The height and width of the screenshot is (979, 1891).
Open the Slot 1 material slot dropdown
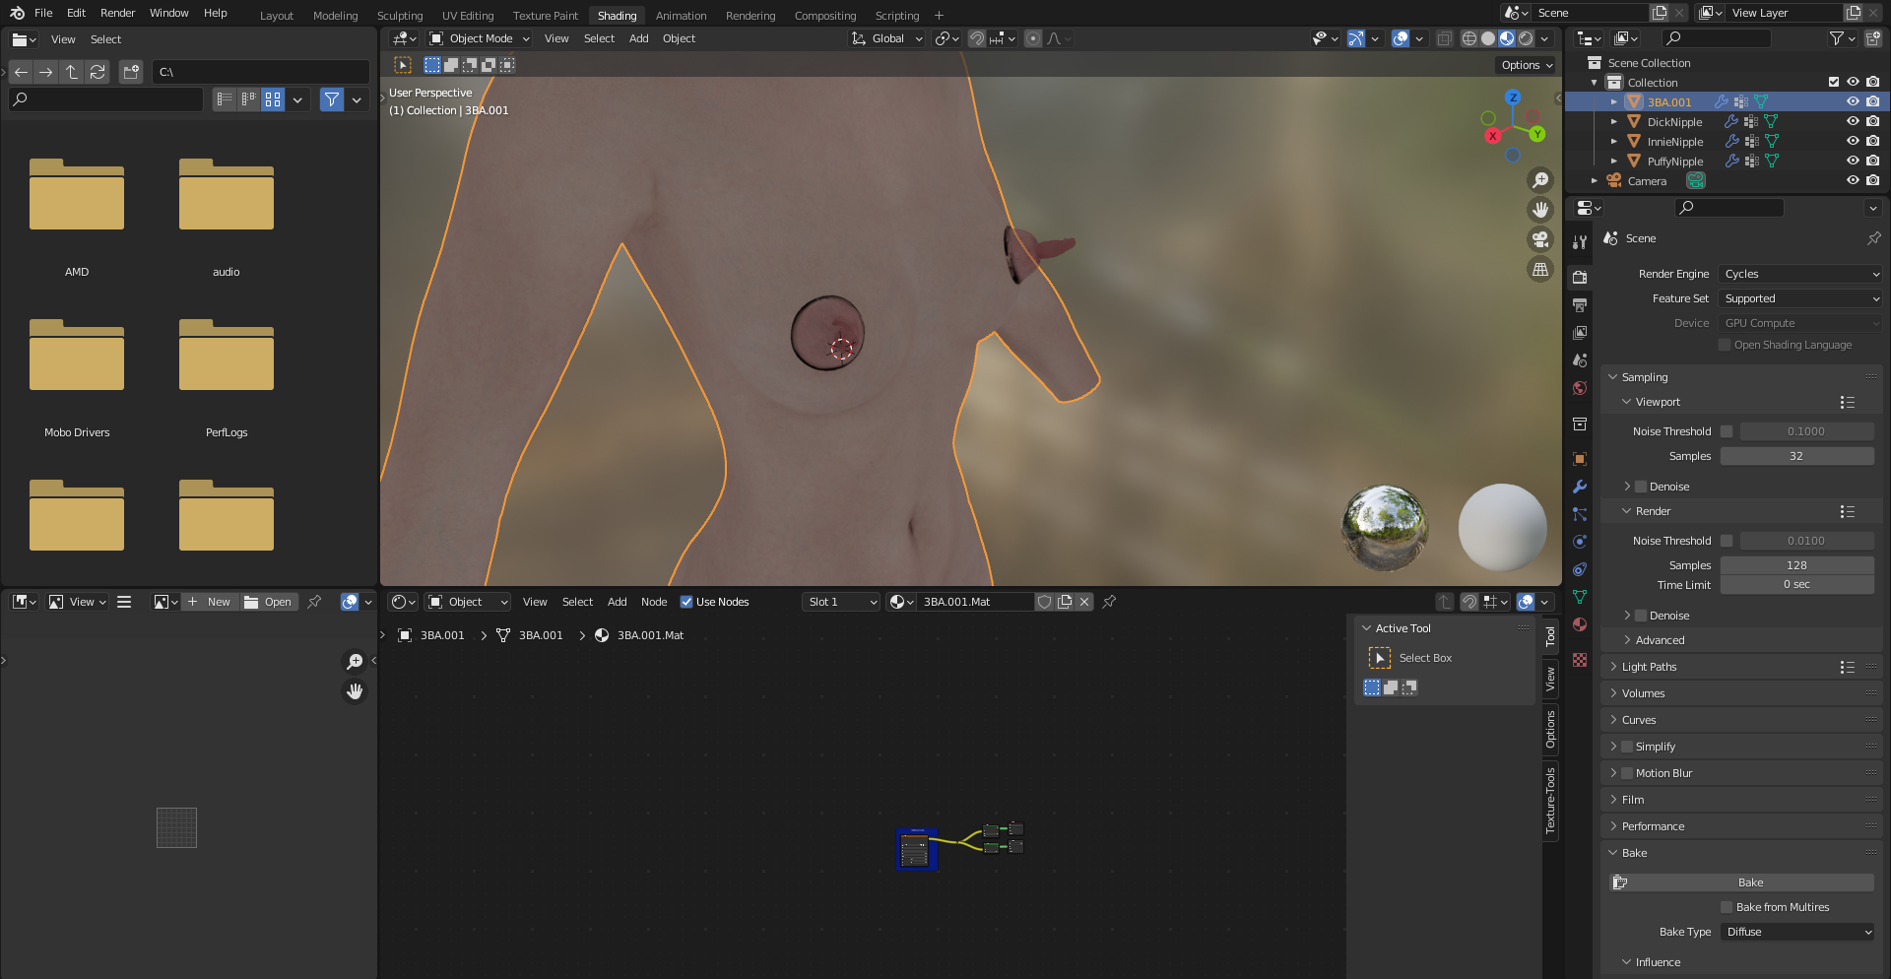[x=842, y=602]
